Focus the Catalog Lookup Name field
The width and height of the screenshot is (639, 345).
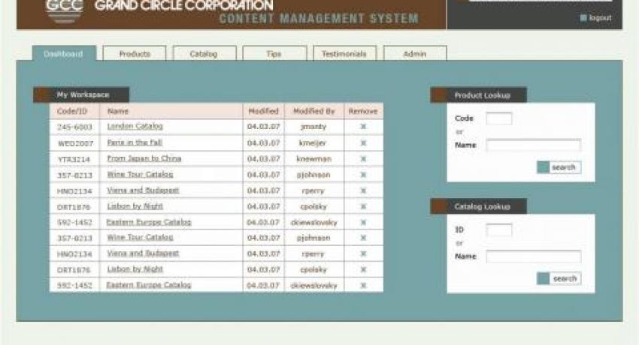[534, 256]
